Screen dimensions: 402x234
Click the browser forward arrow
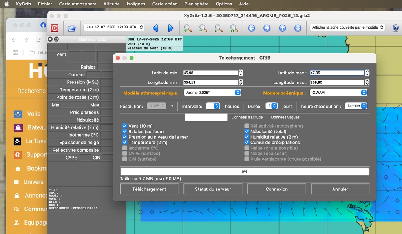(26, 40)
